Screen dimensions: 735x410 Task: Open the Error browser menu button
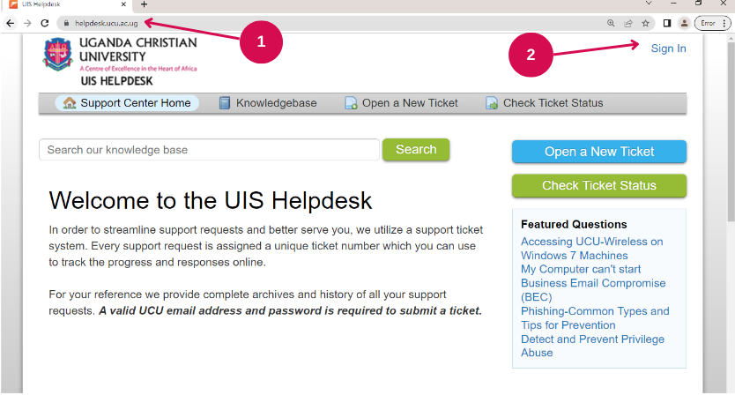coord(712,23)
